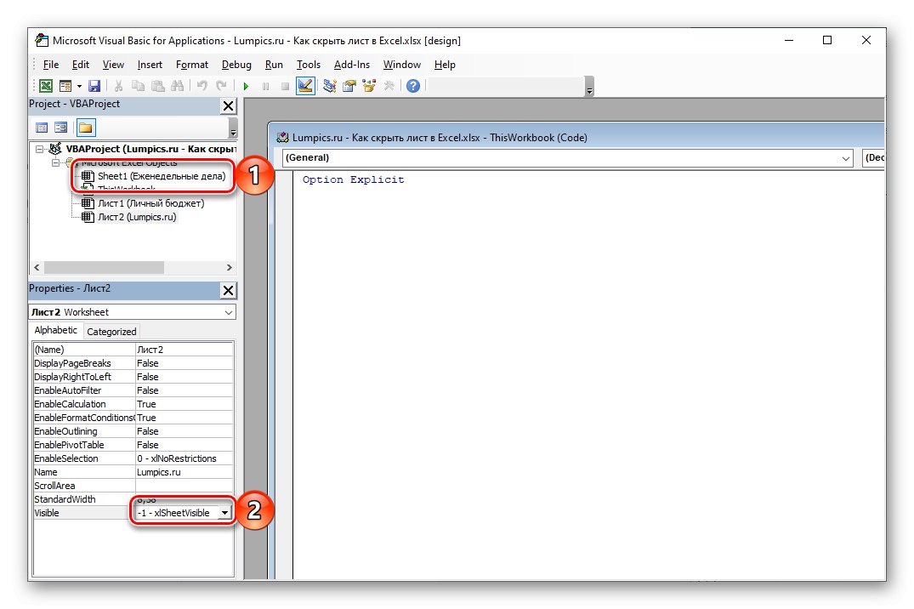Click the Copy toolbar icon

(x=138, y=86)
